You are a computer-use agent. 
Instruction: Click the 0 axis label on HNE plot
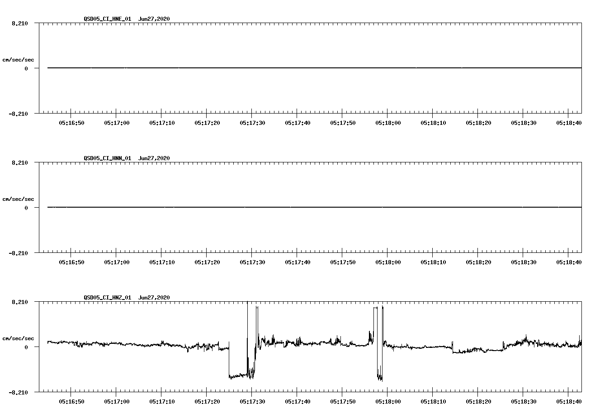click(26, 69)
